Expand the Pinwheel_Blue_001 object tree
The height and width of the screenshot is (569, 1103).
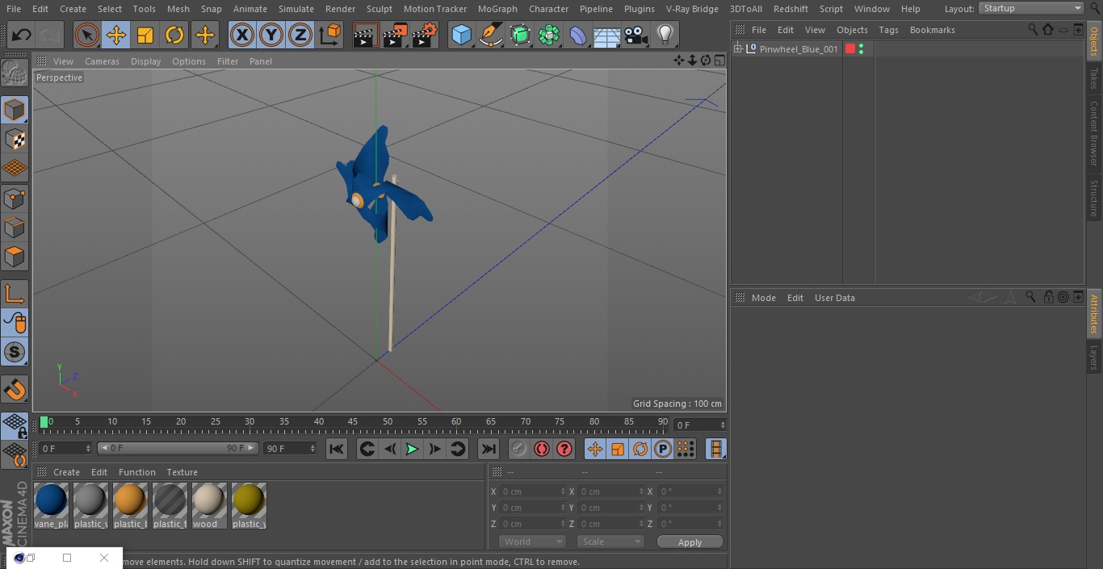point(737,49)
